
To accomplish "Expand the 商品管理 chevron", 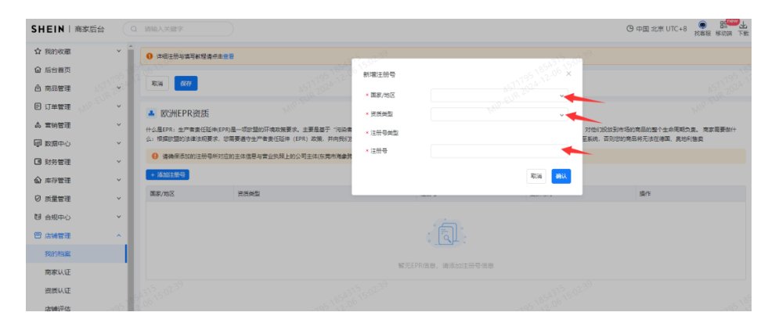I will pyautogui.click(x=118, y=88).
